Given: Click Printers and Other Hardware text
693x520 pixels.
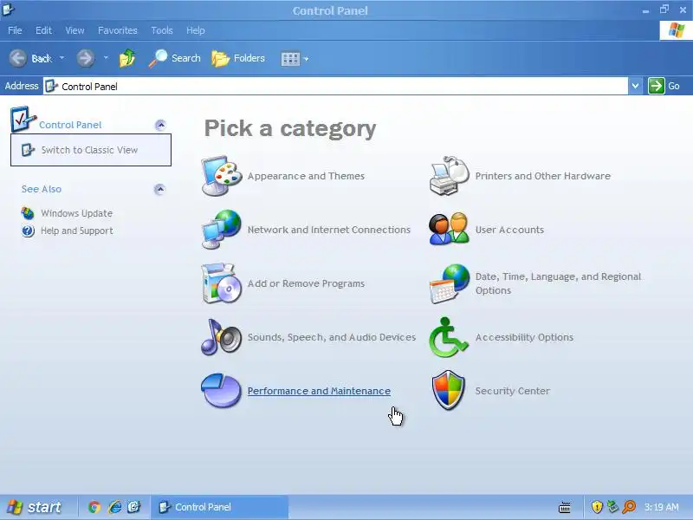Looking at the screenshot, I should click(543, 176).
